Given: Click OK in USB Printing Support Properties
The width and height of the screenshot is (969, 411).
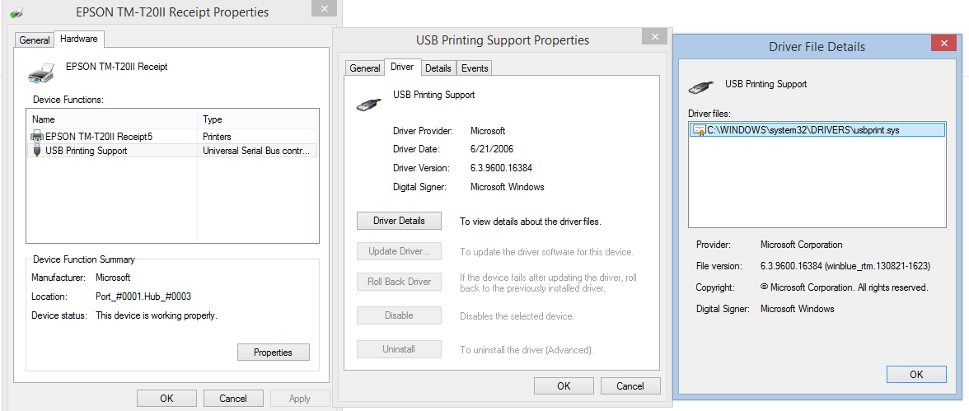Looking at the screenshot, I should click(564, 385).
